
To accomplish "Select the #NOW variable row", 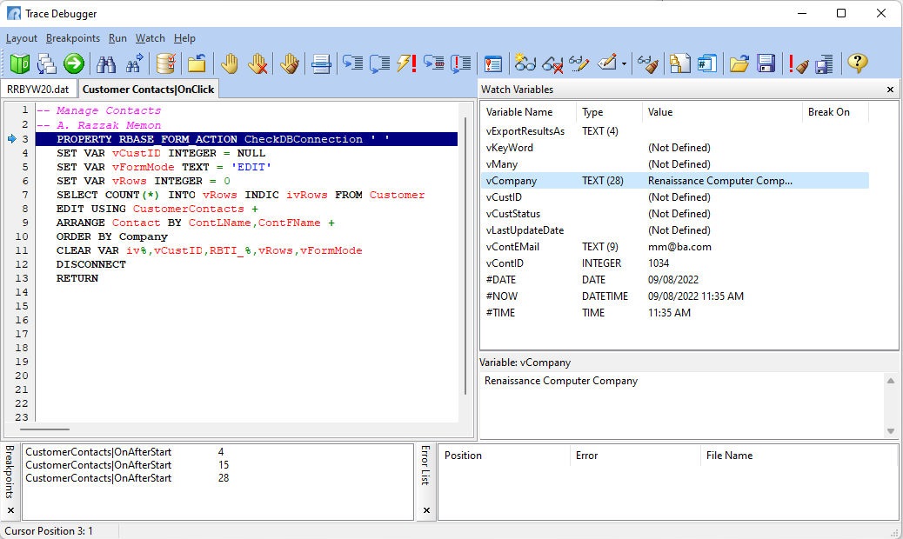I will coord(674,296).
